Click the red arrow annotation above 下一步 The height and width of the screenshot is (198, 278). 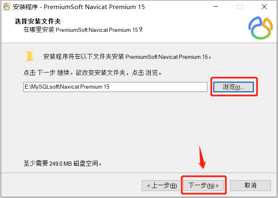click(x=202, y=158)
